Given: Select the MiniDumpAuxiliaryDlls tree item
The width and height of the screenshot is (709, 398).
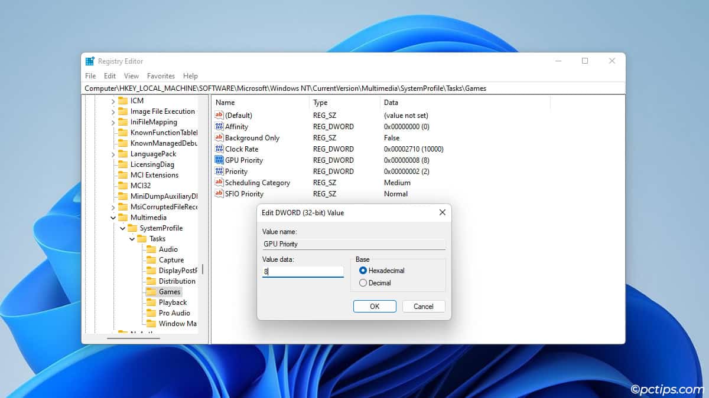Looking at the screenshot, I should [x=164, y=196].
